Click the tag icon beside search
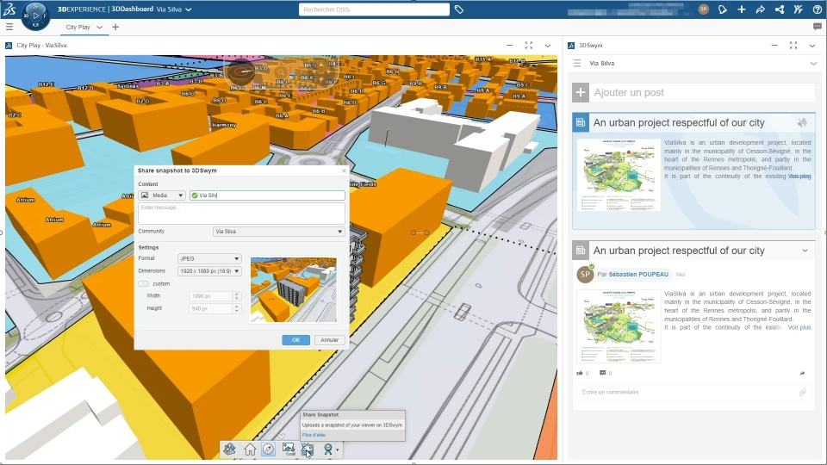 coord(459,9)
